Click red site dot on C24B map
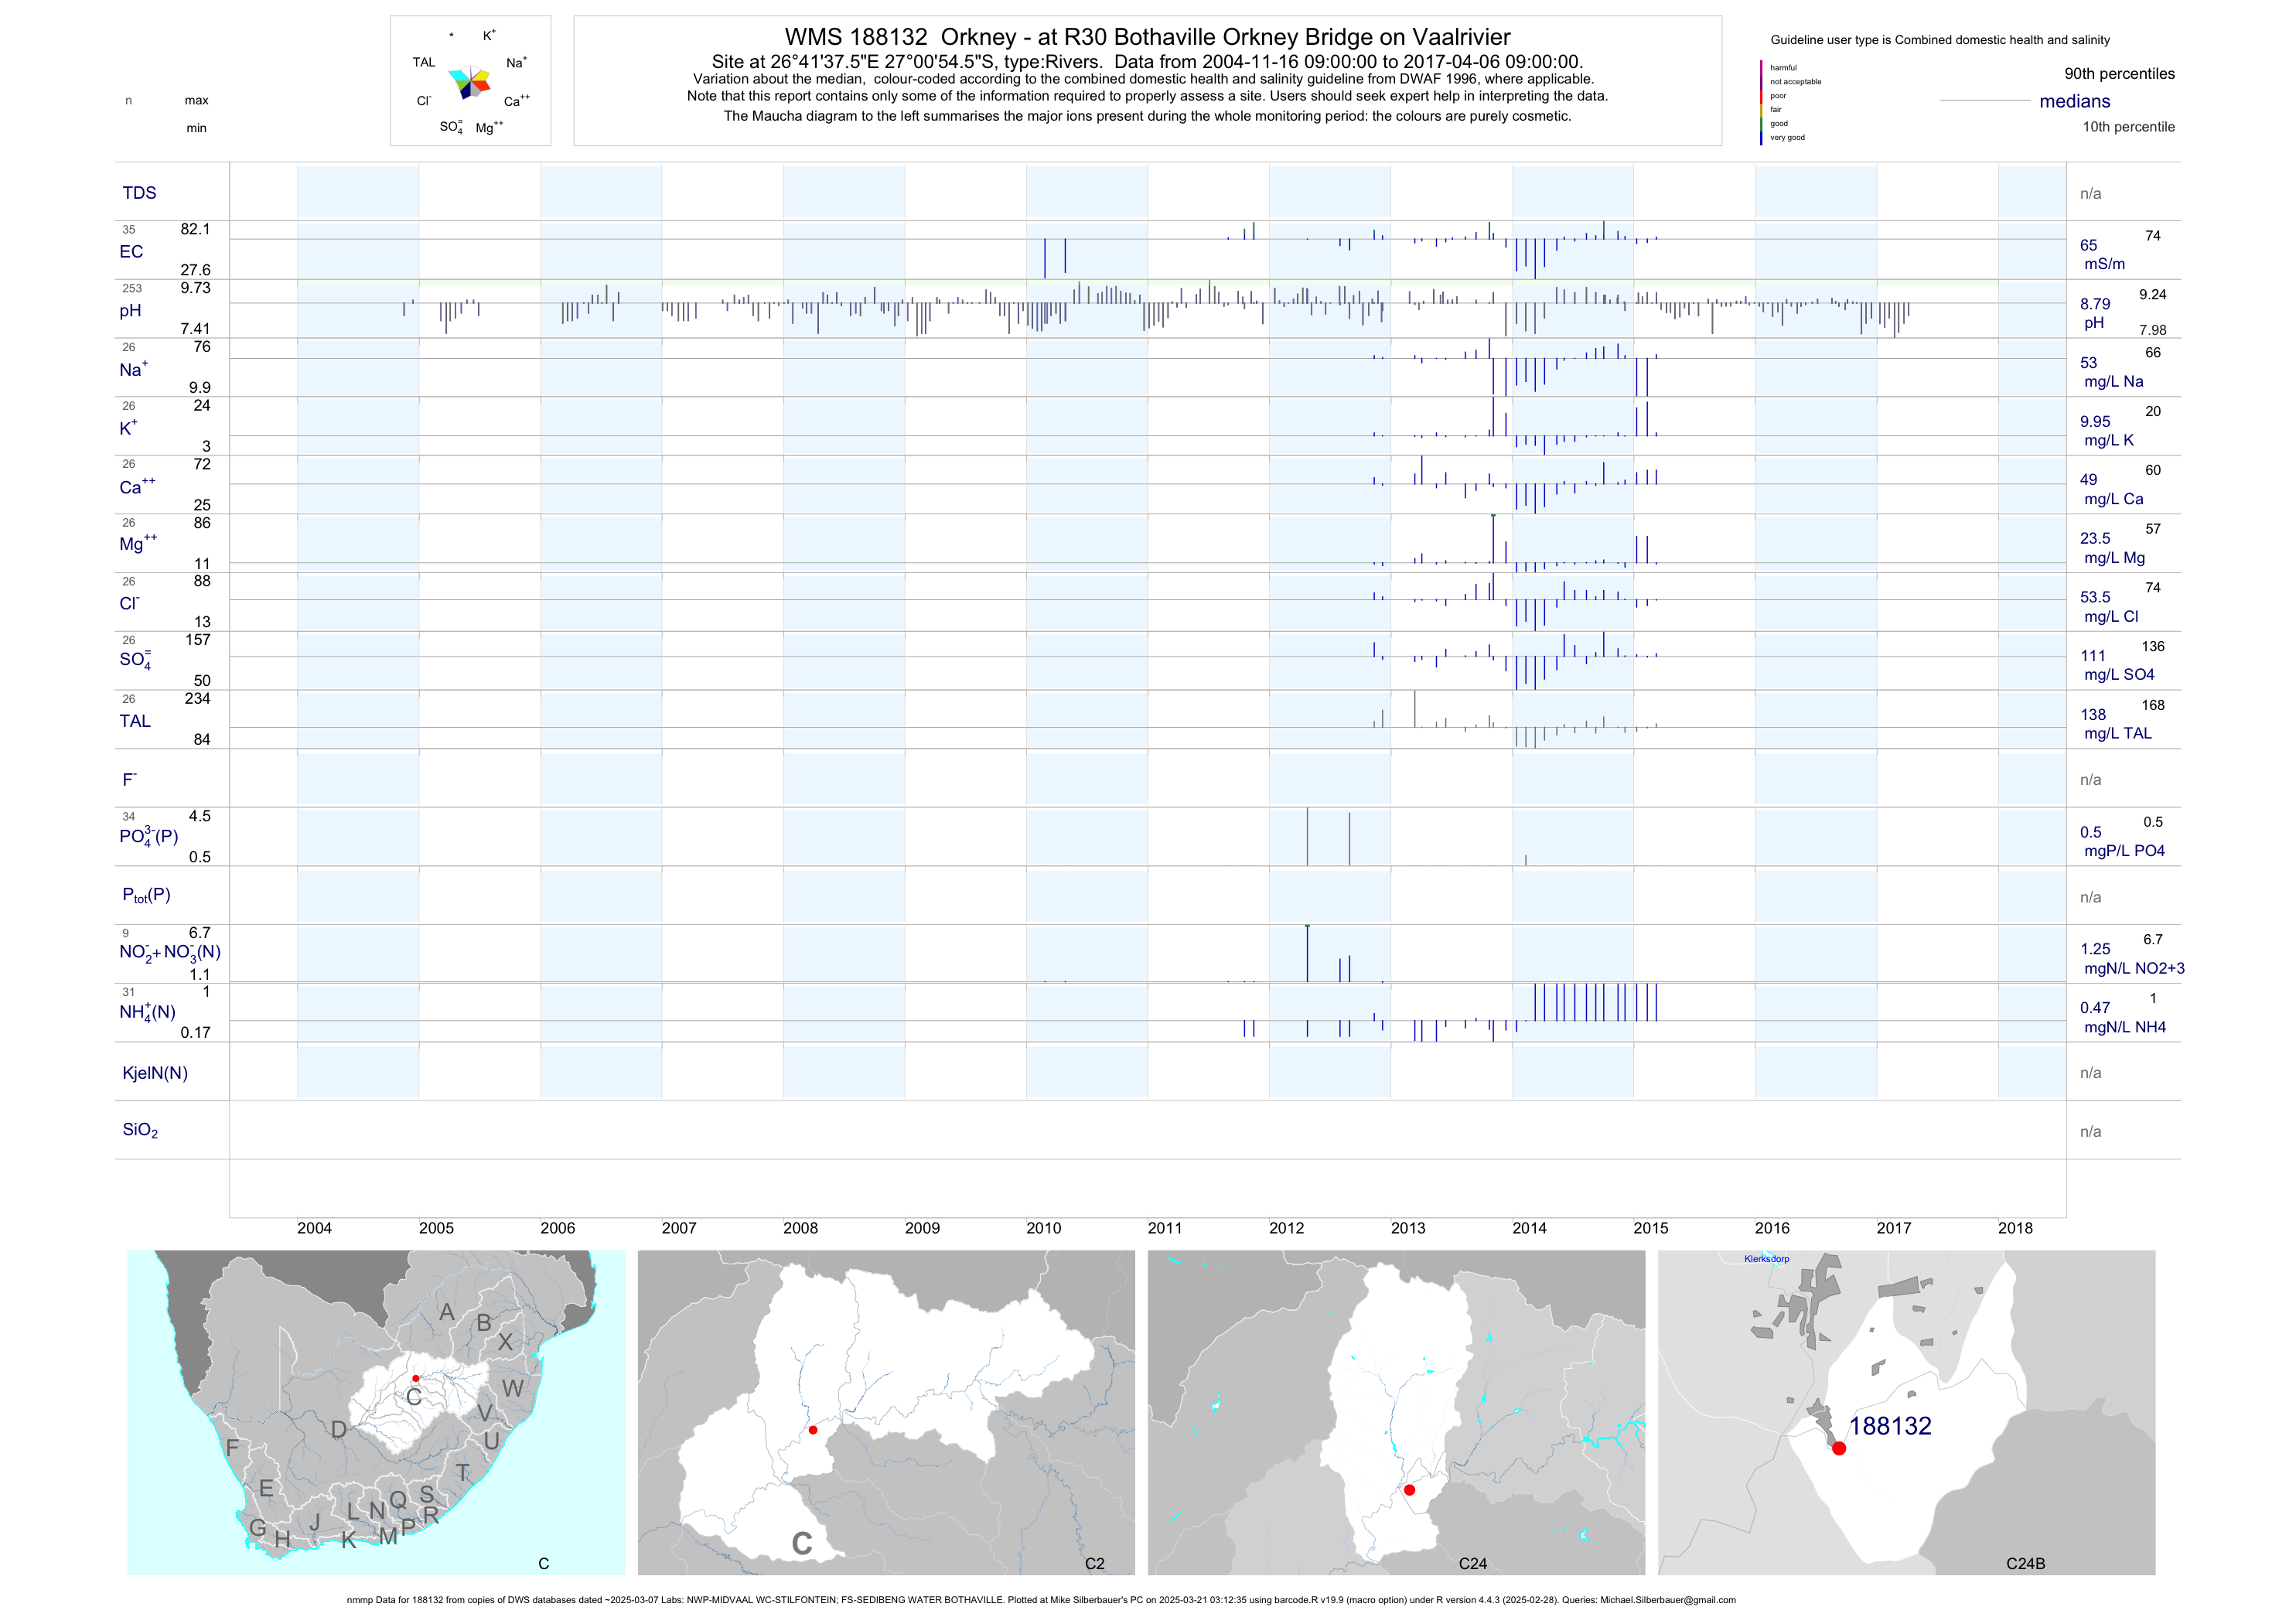Image resolution: width=2296 pixels, height=1624 pixels. 1838,1448
